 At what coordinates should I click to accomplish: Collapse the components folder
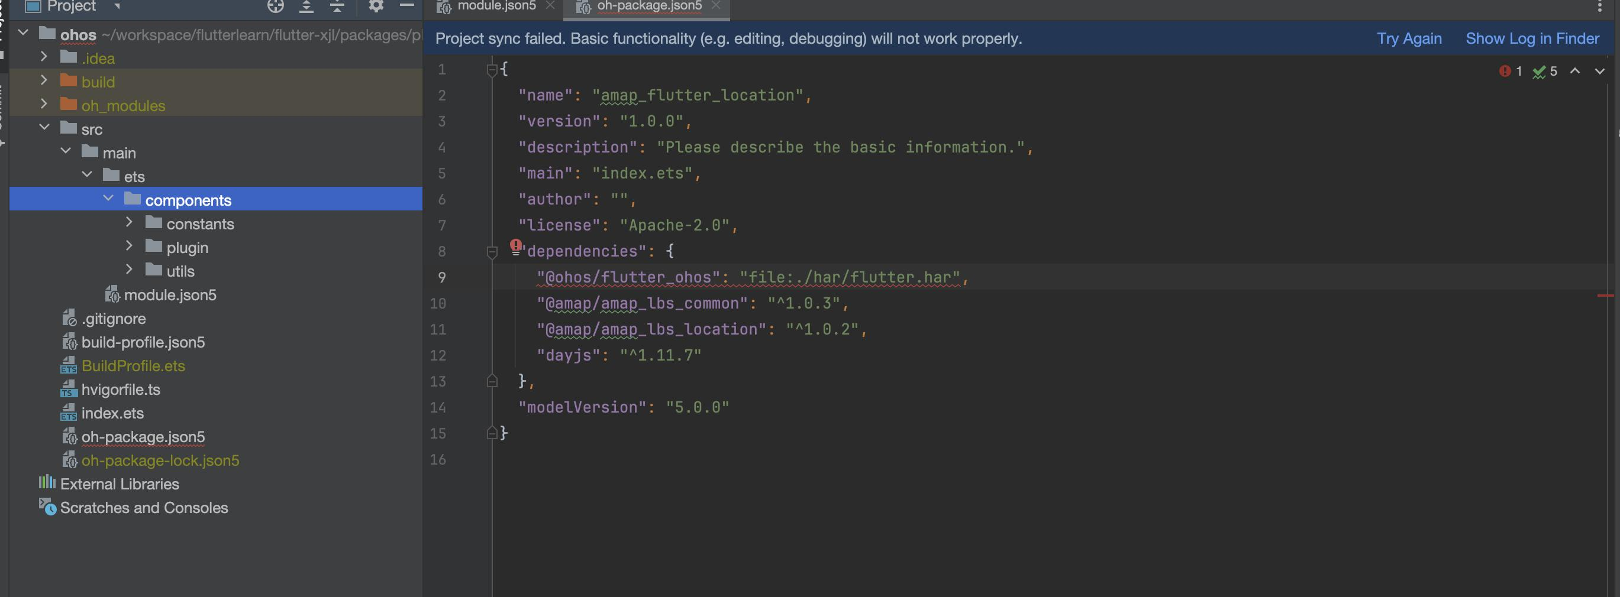coord(108,198)
